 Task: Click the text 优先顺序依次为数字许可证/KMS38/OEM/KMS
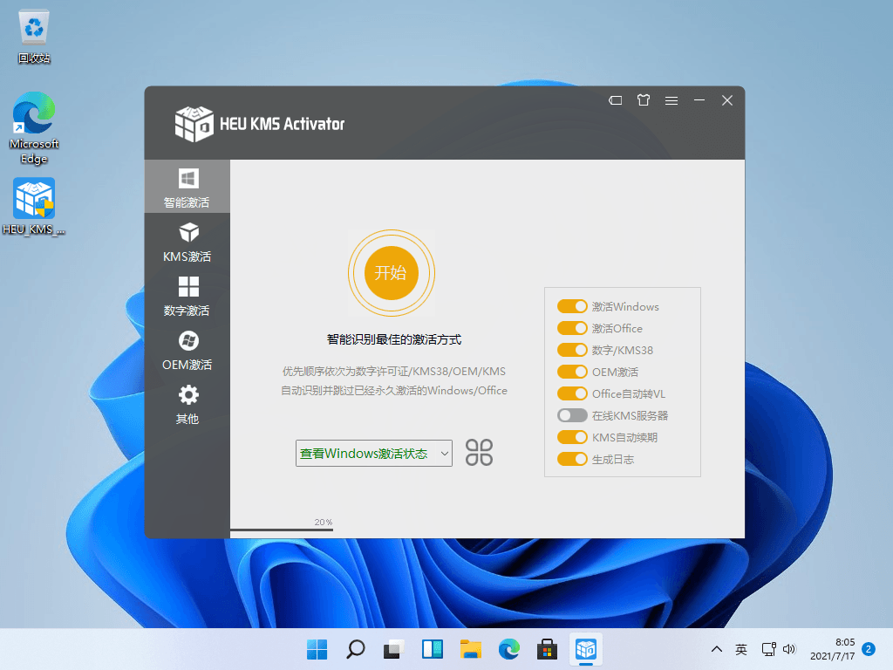[x=394, y=372]
